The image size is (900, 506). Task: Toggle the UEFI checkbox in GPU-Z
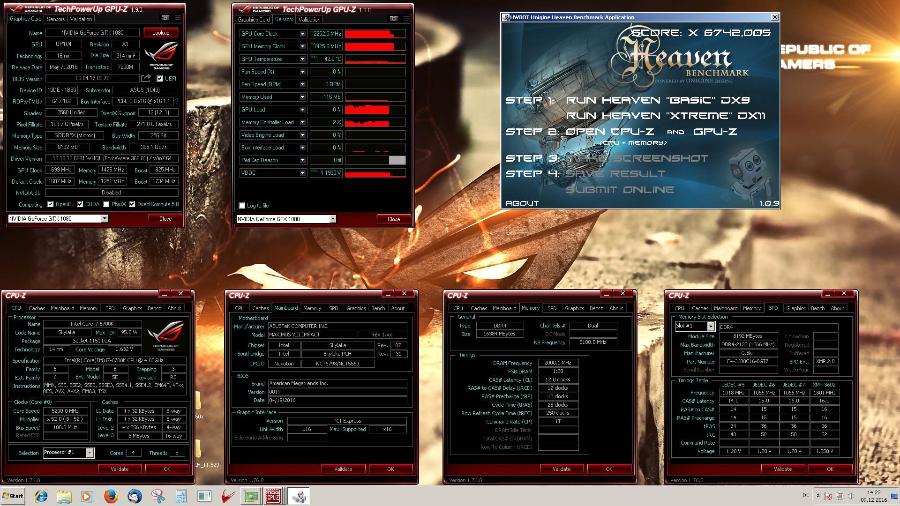coord(159,79)
